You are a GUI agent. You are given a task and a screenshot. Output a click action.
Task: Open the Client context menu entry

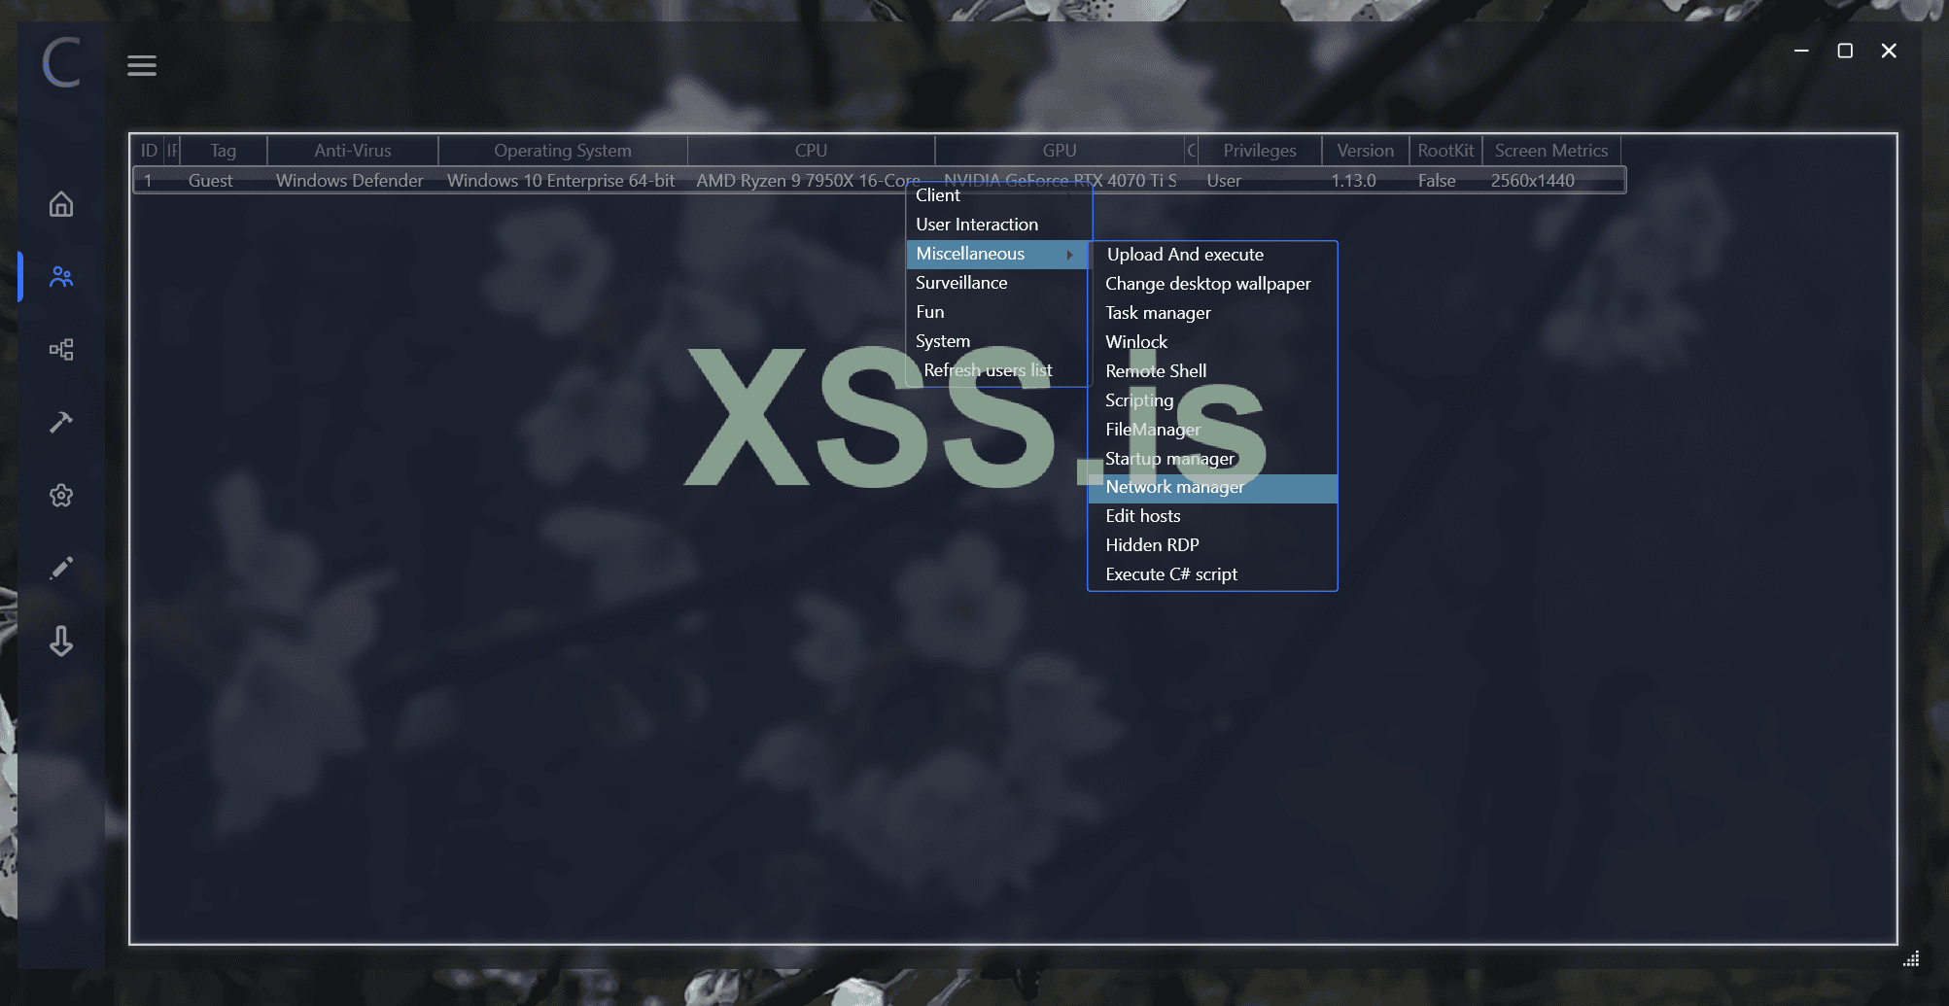tap(998, 195)
